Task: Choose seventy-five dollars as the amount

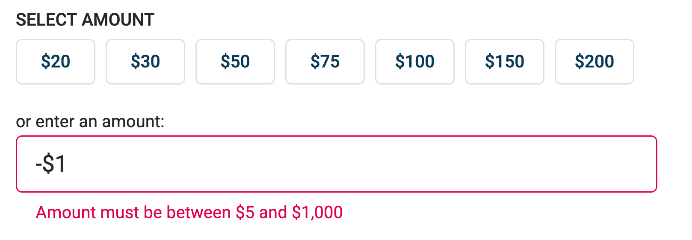Action: point(325,62)
